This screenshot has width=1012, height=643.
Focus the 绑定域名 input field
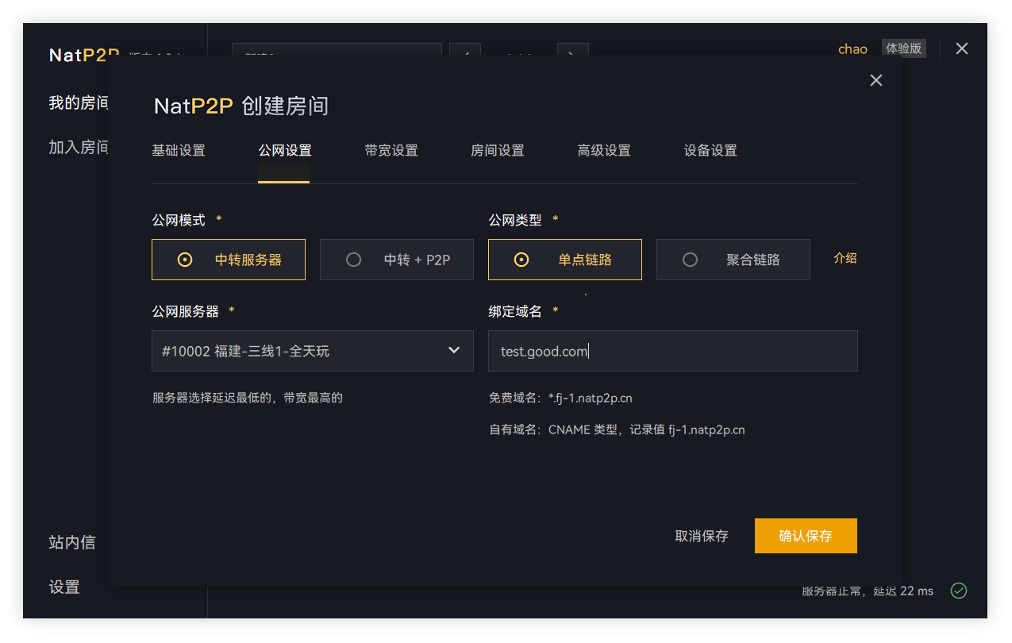pyautogui.click(x=673, y=351)
